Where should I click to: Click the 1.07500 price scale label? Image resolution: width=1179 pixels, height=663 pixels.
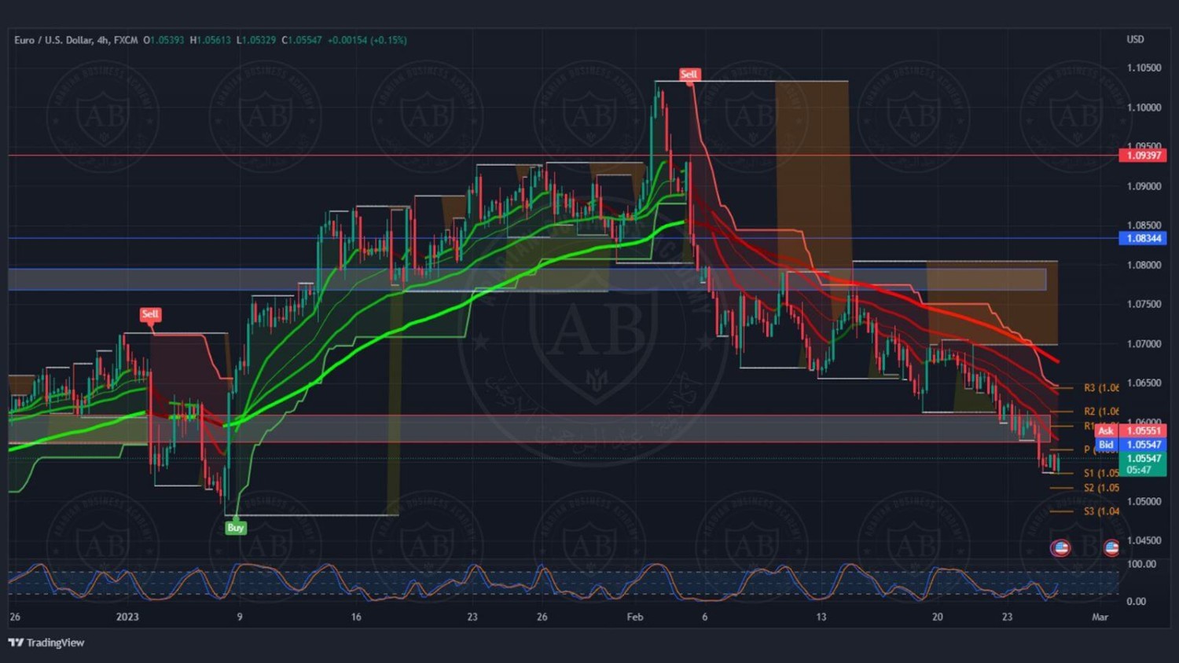click(1144, 304)
